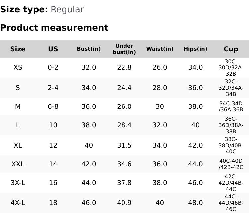Click the Bust(in) column header

(89, 49)
